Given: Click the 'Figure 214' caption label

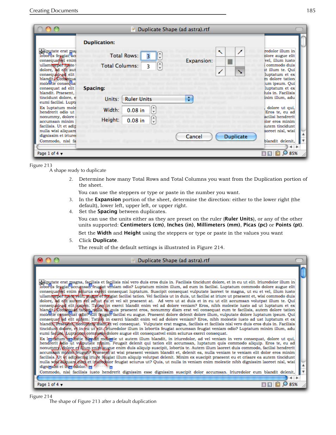Looking at the screenshot, I should (x=41, y=396).
